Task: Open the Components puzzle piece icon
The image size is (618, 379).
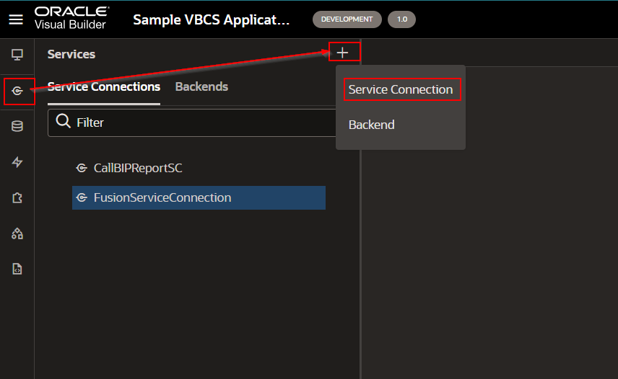Action: click(x=17, y=197)
